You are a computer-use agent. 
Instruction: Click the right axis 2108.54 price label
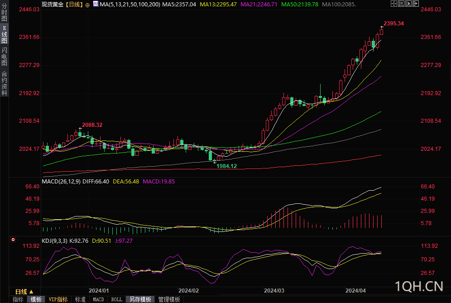(431, 121)
